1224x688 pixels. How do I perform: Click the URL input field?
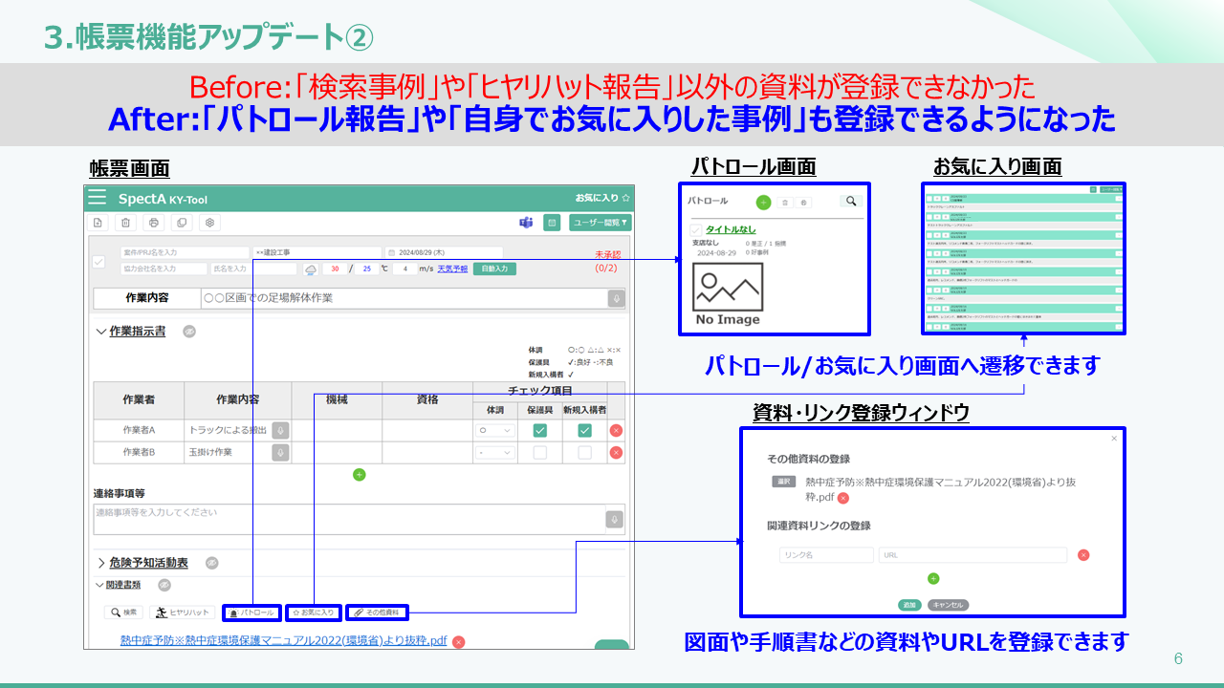tap(972, 555)
